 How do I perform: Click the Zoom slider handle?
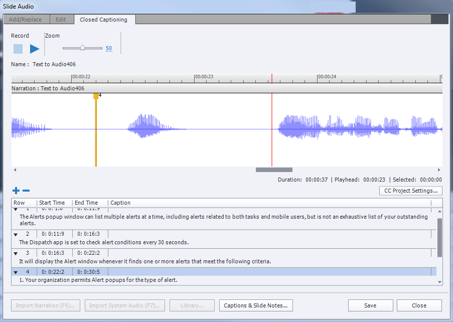point(82,48)
